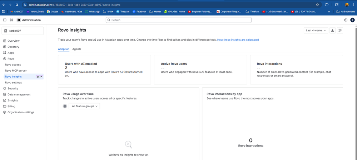Open the GAIL Gas | Home bookmark
This screenshot has width=357, height=160.
click(174, 11)
